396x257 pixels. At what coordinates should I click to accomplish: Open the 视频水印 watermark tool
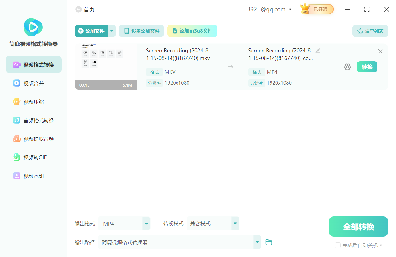point(33,176)
